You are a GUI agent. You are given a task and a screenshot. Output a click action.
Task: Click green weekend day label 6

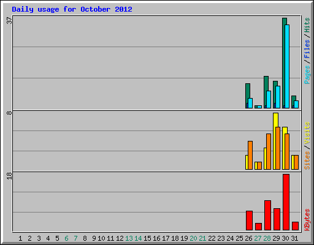(x=66, y=238)
